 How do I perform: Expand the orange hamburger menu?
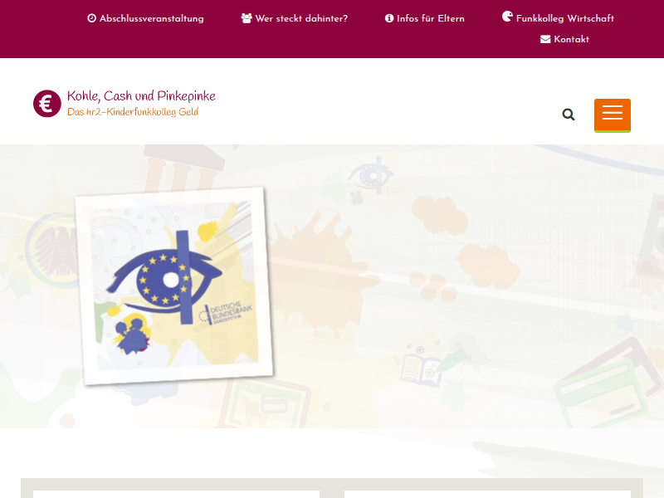[x=613, y=115]
